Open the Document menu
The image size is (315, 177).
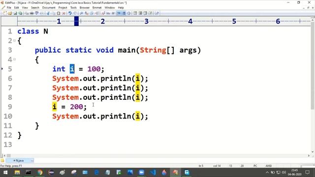coord(49,8)
